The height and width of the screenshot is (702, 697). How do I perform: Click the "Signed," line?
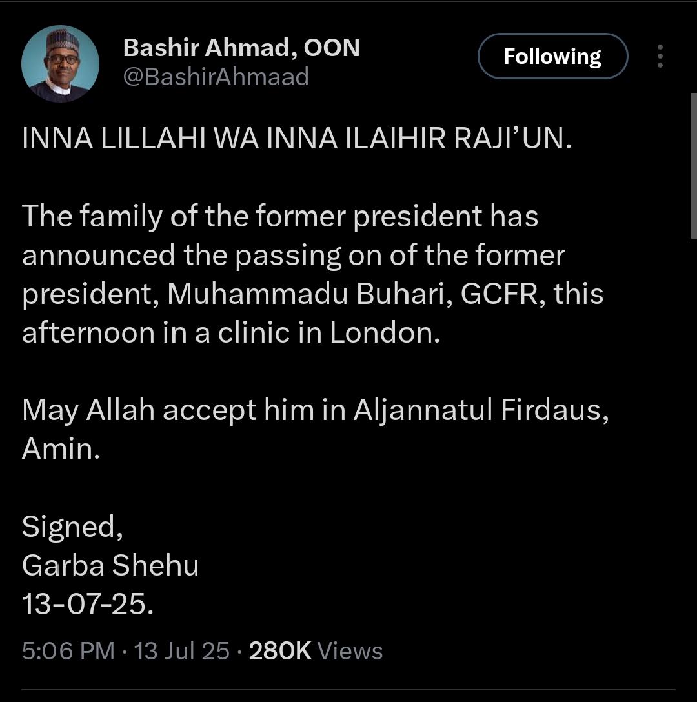(x=72, y=526)
